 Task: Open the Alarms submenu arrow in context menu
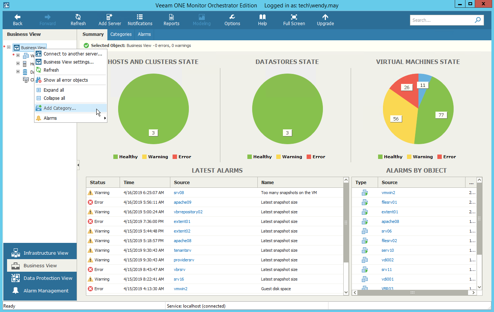click(105, 118)
